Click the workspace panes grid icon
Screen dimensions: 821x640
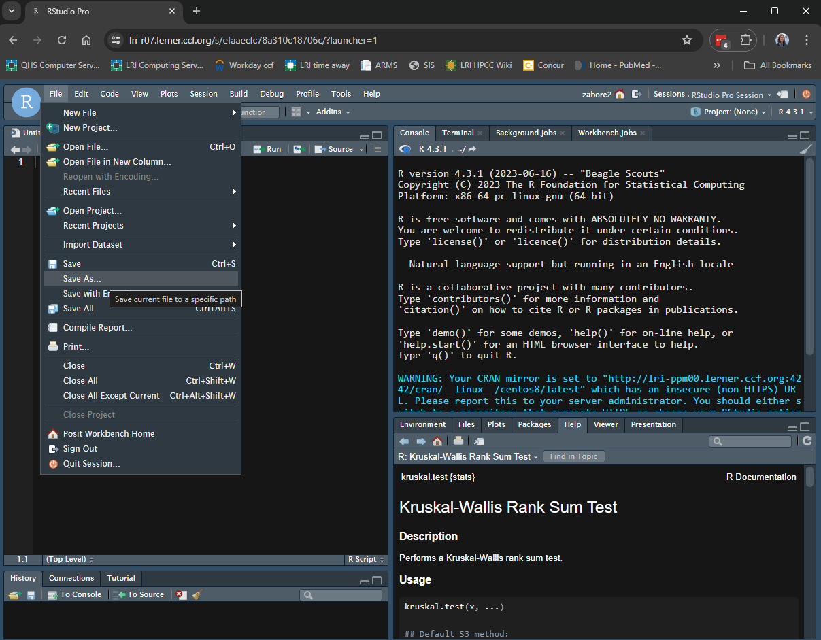[x=297, y=112]
